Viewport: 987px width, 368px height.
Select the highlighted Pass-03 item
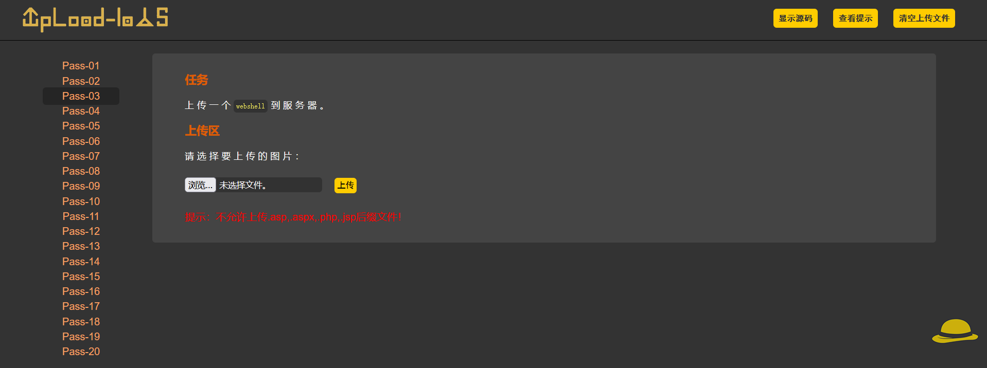tap(81, 96)
